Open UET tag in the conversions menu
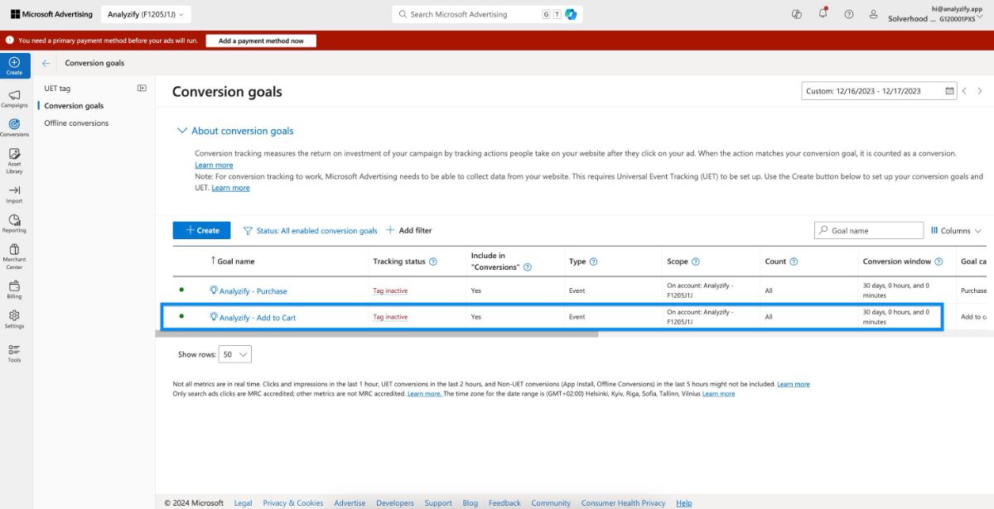The height and width of the screenshot is (509, 994). pyautogui.click(x=57, y=89)
